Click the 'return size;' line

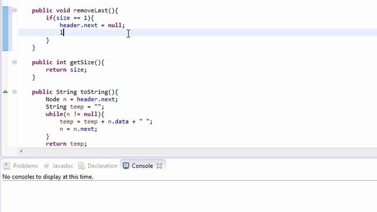coord(66,69)
